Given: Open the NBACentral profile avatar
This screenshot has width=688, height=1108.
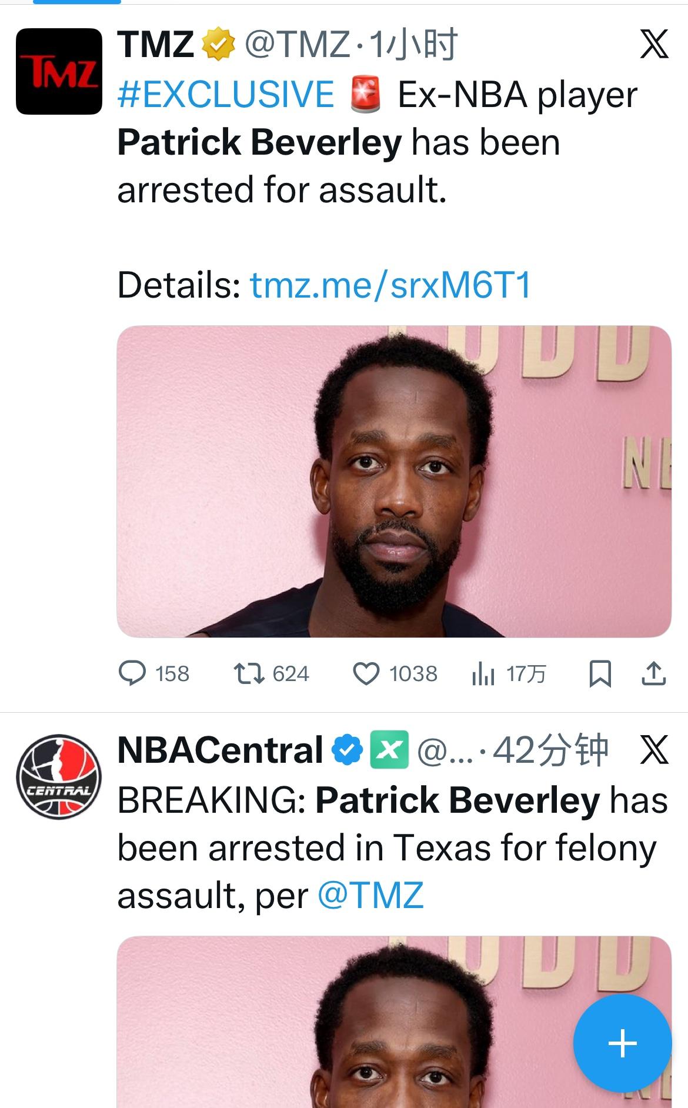Looking at the screenshot, I should [x=59, y=776].
